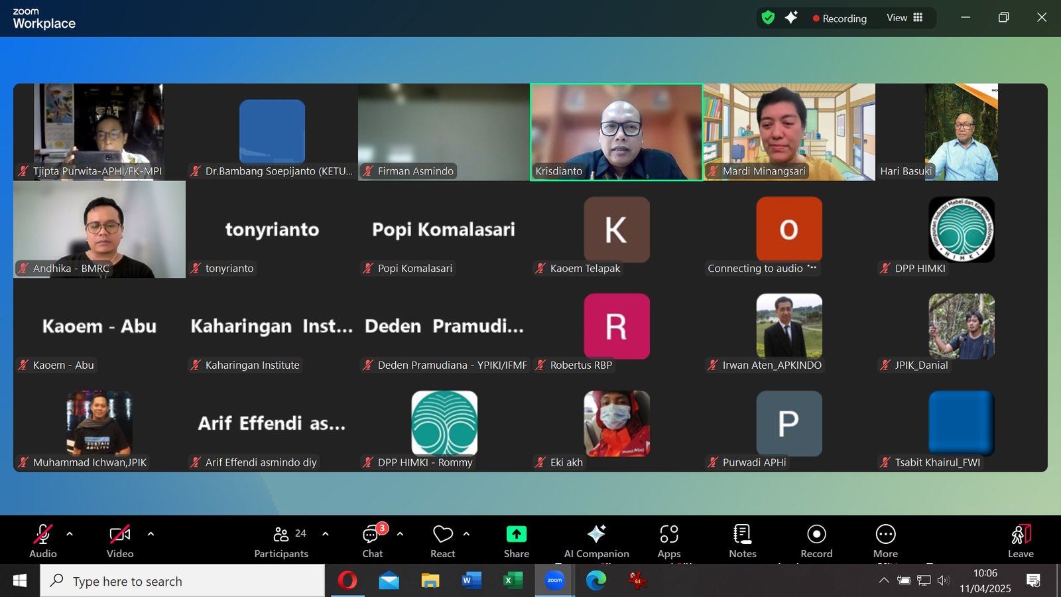1061x597 pixels.
Task: Open the notification center icon
Action: click(1033, 580)
